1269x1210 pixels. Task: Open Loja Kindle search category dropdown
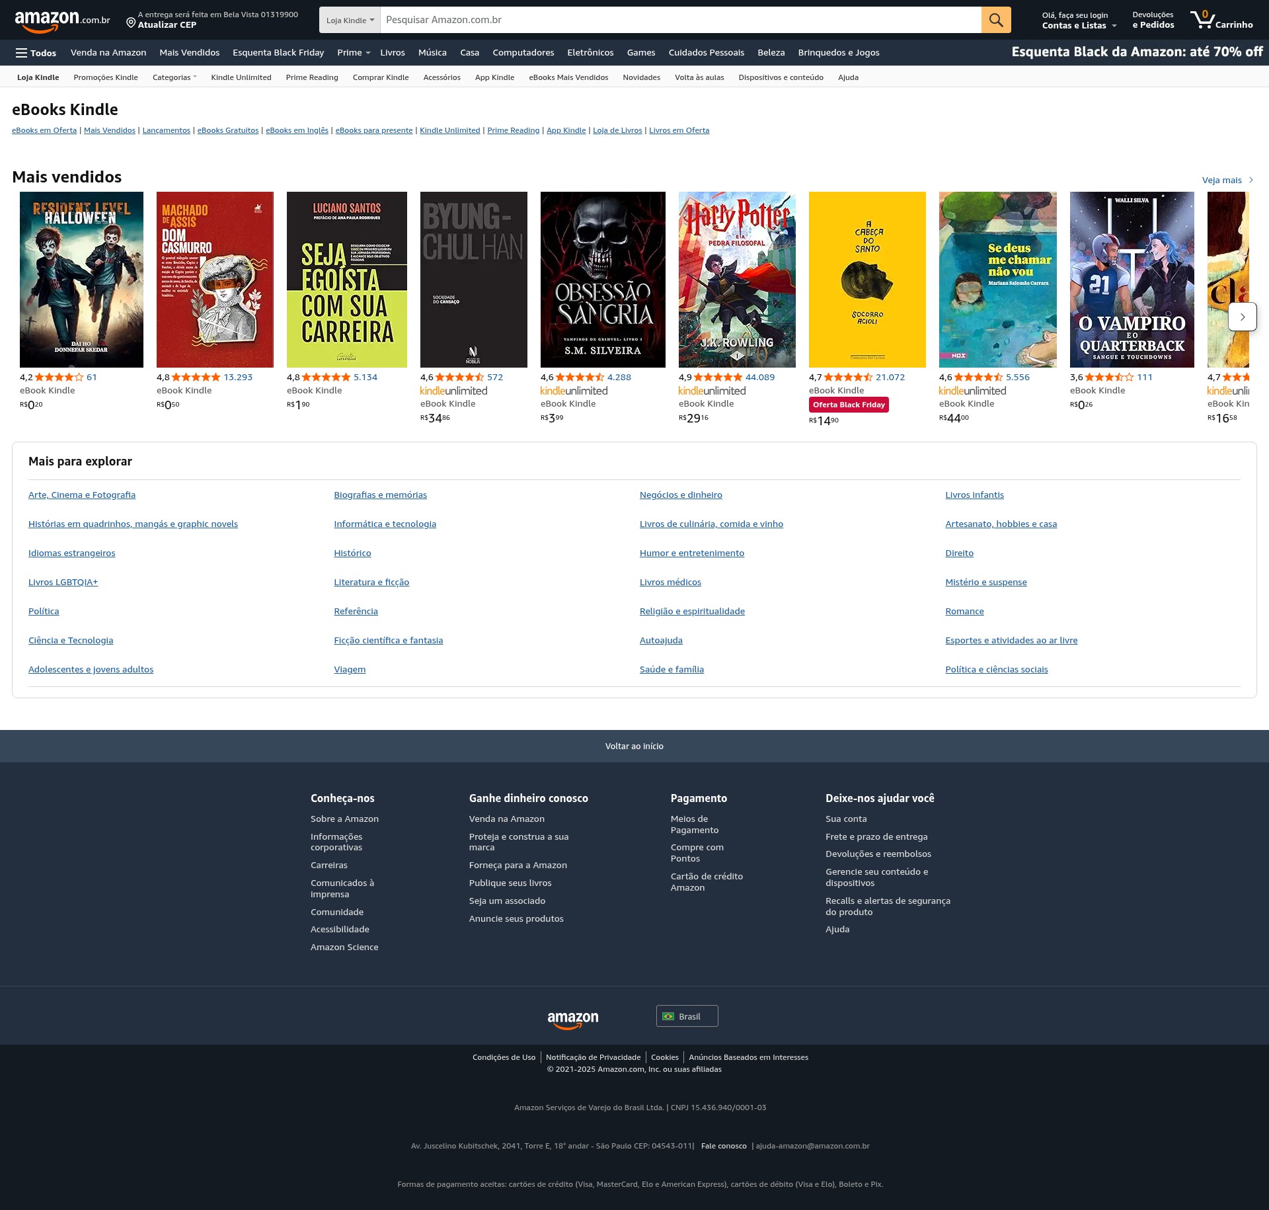tap(350, 20)
